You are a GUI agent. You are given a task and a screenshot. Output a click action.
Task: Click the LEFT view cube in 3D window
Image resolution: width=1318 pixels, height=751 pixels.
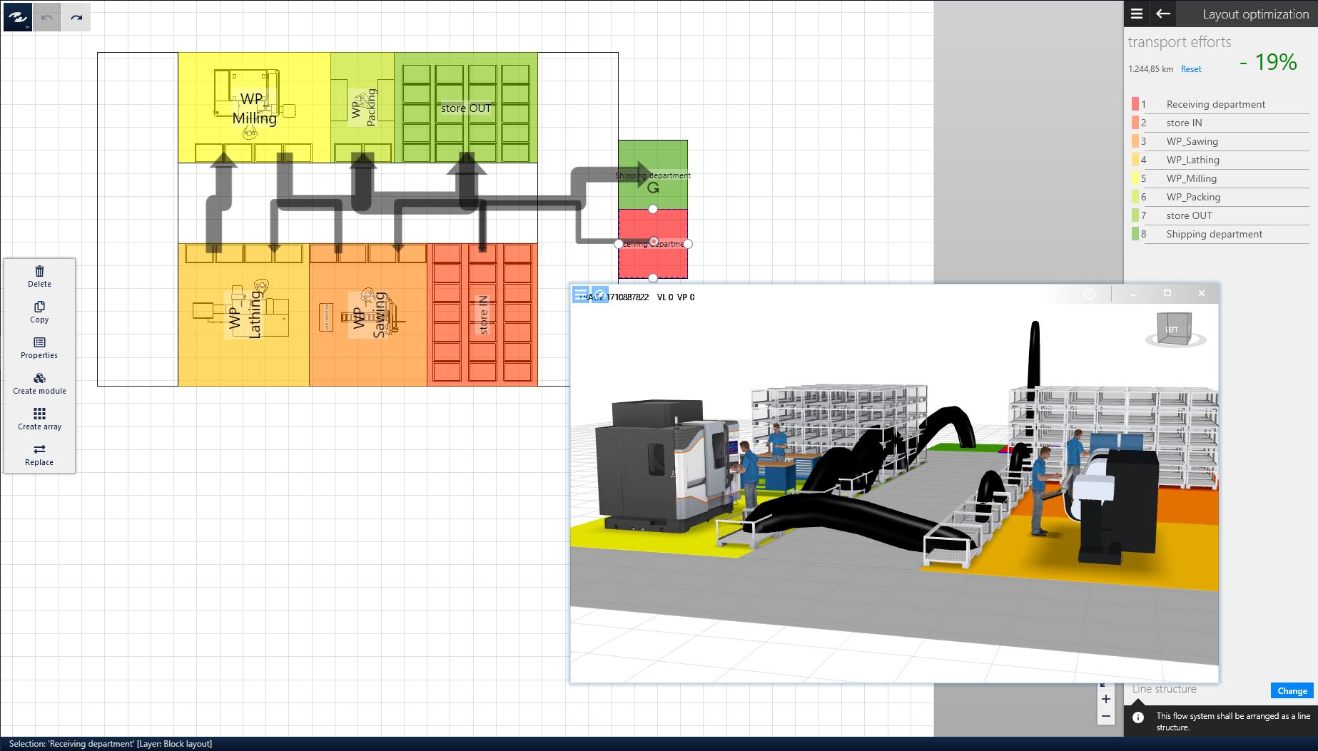[1172, 329]
